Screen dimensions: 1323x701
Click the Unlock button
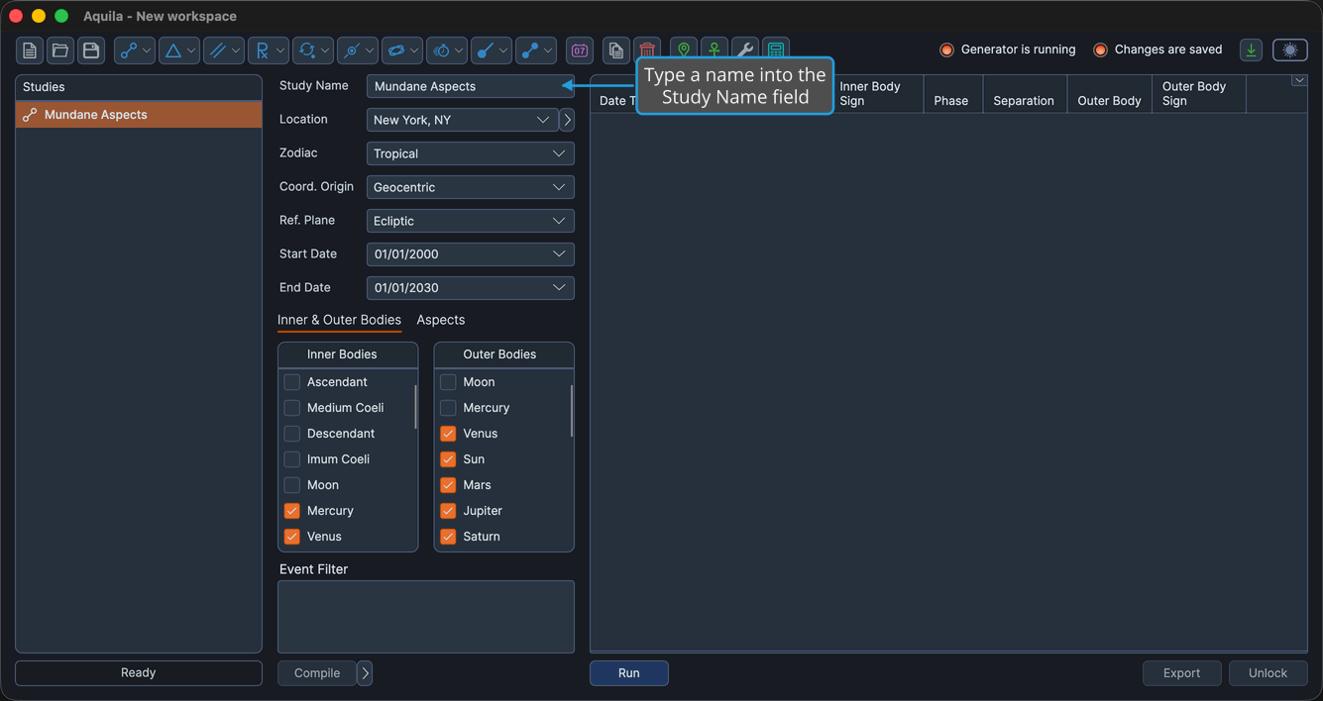1268,673
